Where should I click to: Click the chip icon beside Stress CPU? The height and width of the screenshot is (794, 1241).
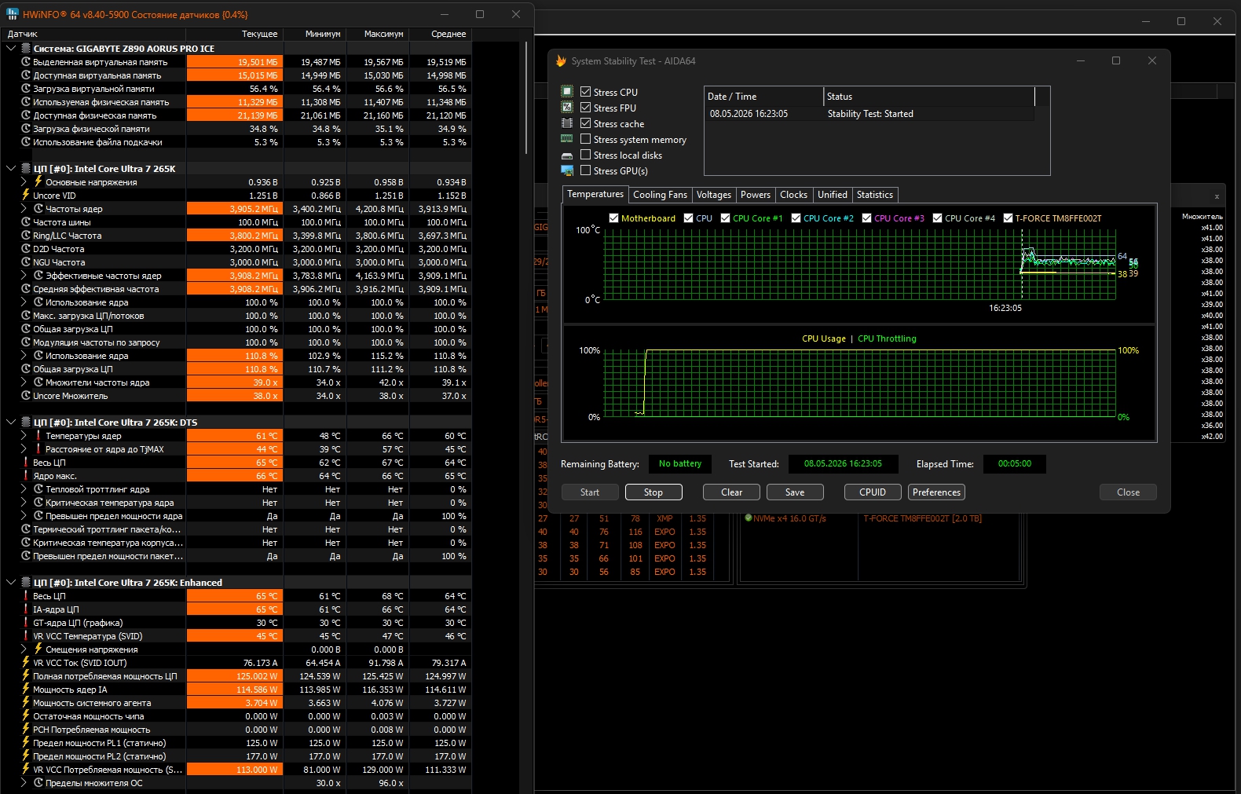pyautogui.click(x=567, y=92)
